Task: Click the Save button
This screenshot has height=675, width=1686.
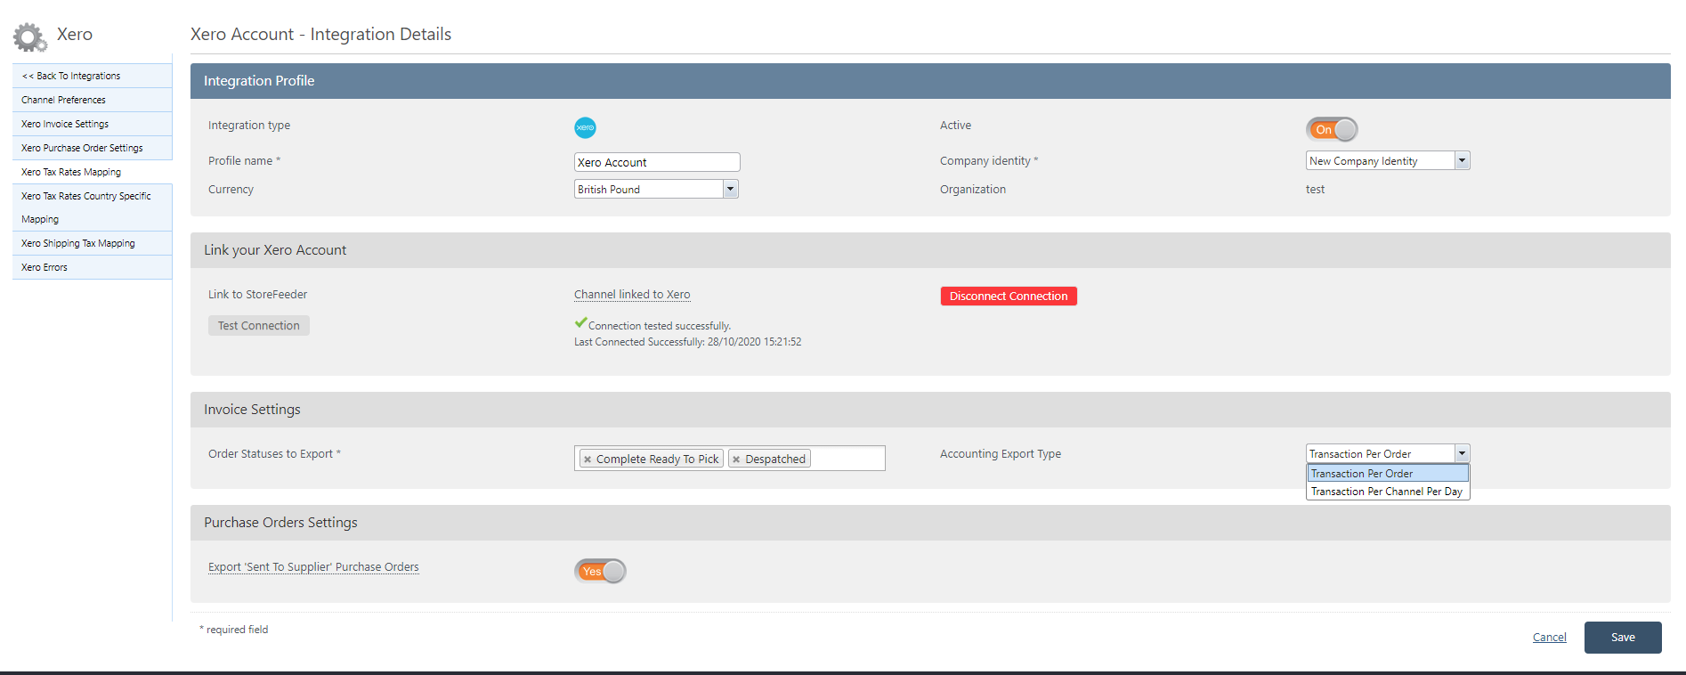Action: [x=1623, y=638]
